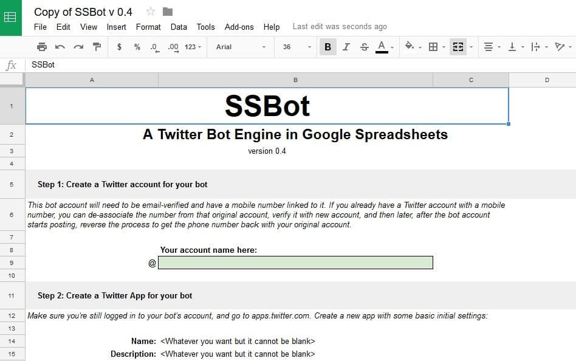Click the Name: label cell
Image resolution: width=576 pixels, height=361 pixels.
143,341
